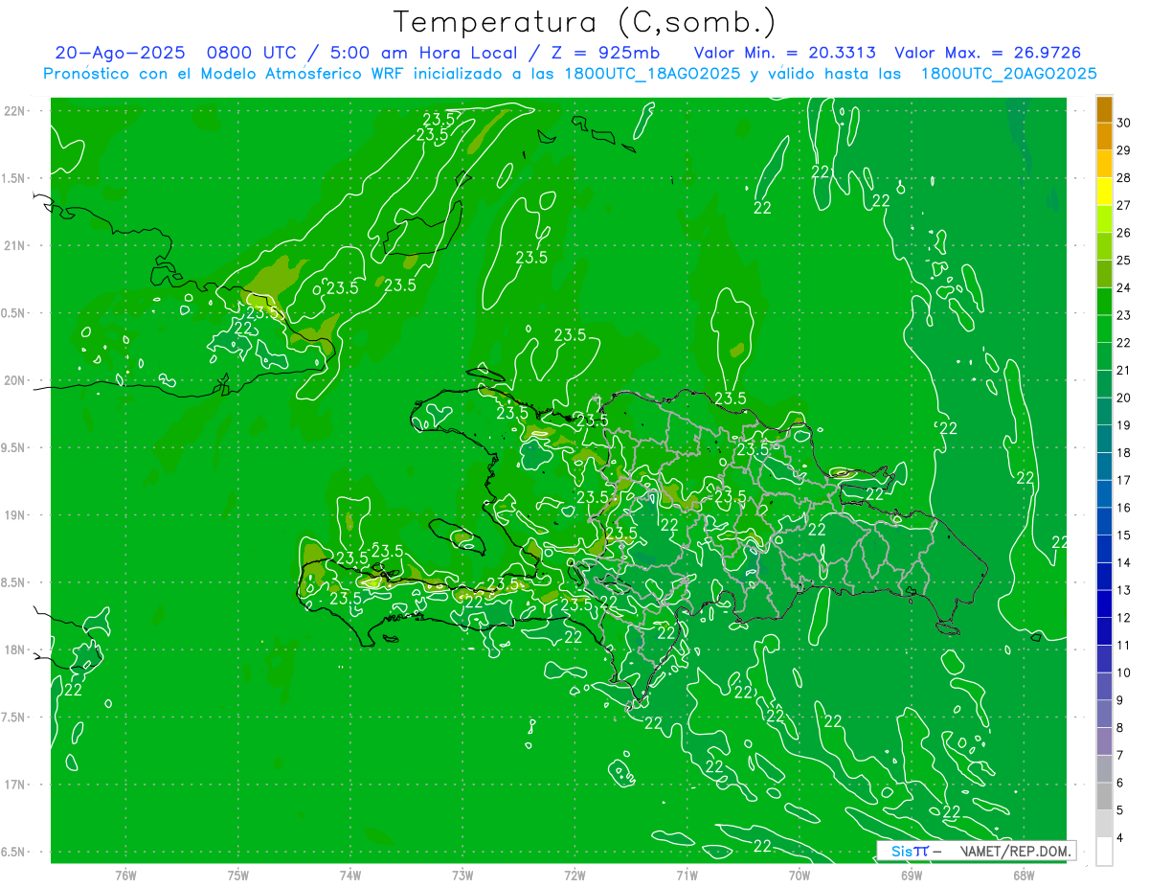Viewport: 1149px width, 888px height.
Task: Click the '72W' longitude axis label
Action: pyautogui.click(x=574, y=876)
